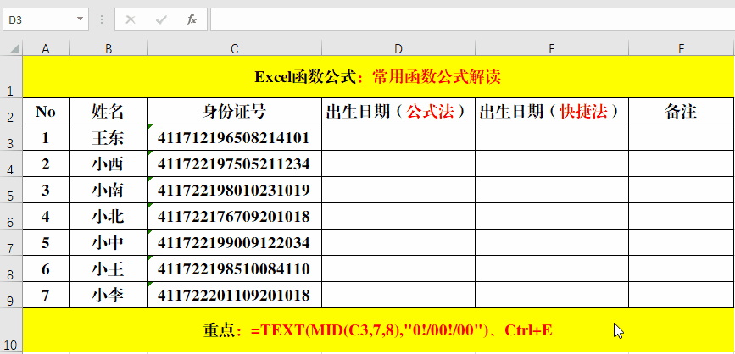Select empty formula-method cell in 王东's row
This screenshot has width=735, height=354.
[398, 137]
